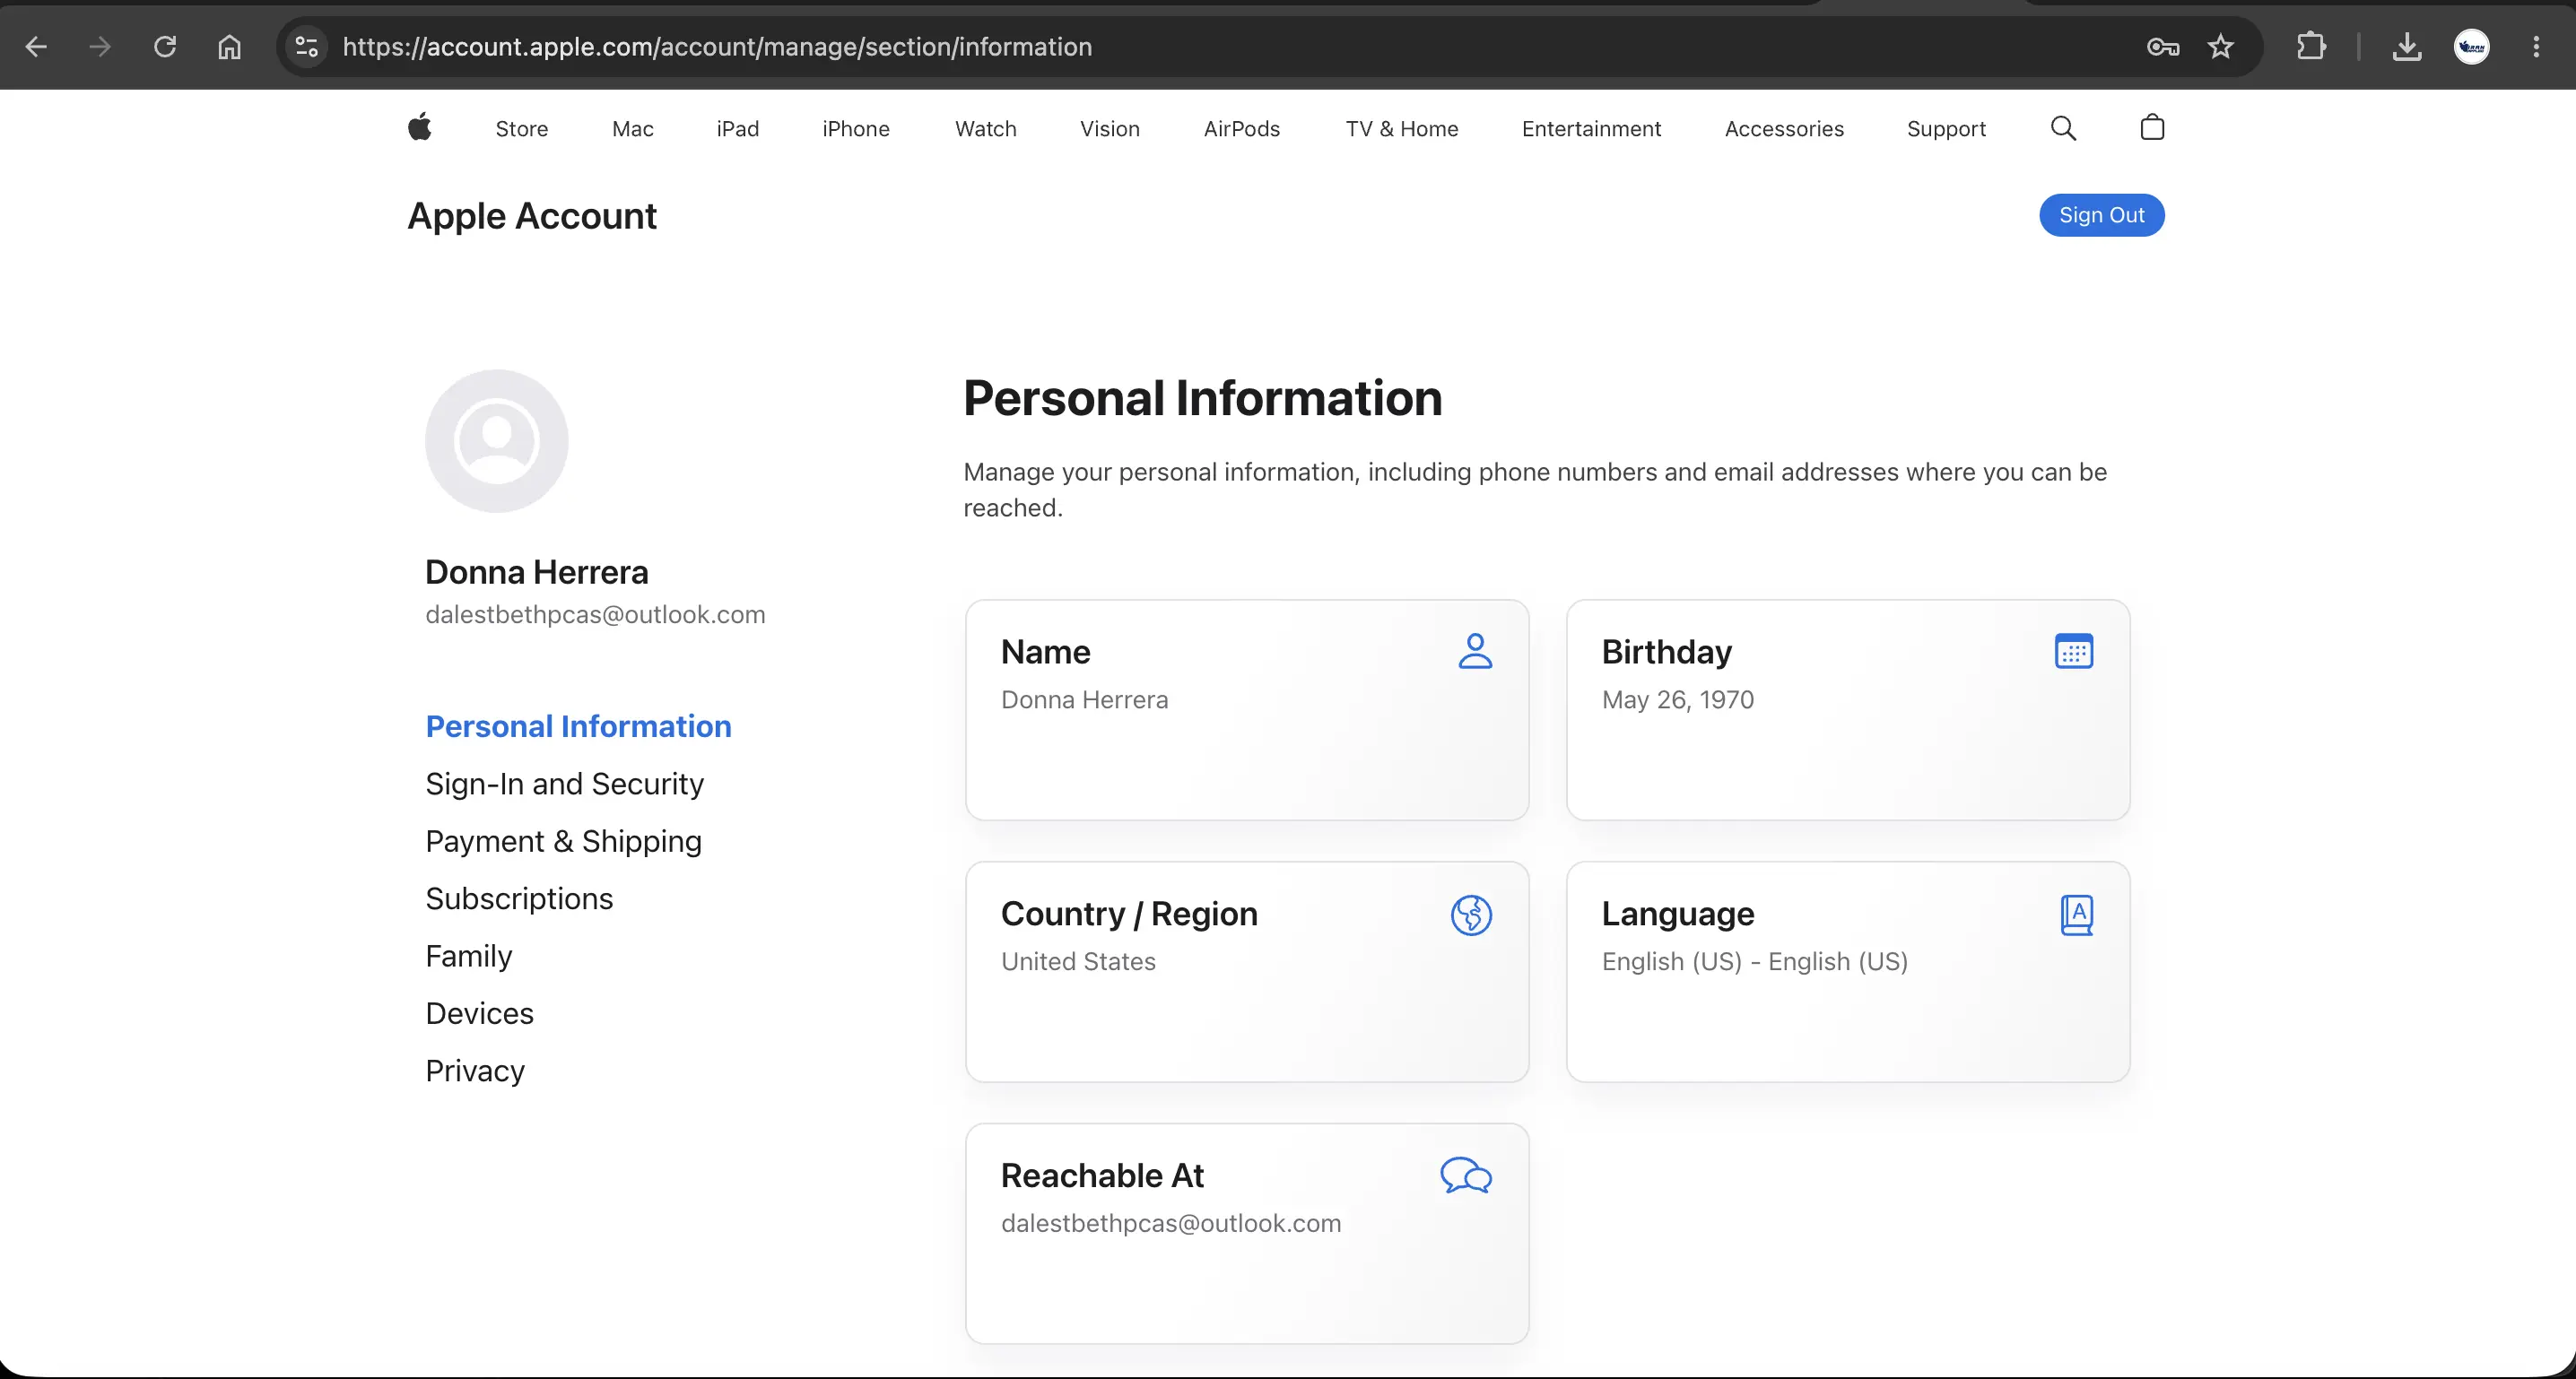
Task: Click 'English (US) - English (US)' text
Action: [x=1755, y=962]
